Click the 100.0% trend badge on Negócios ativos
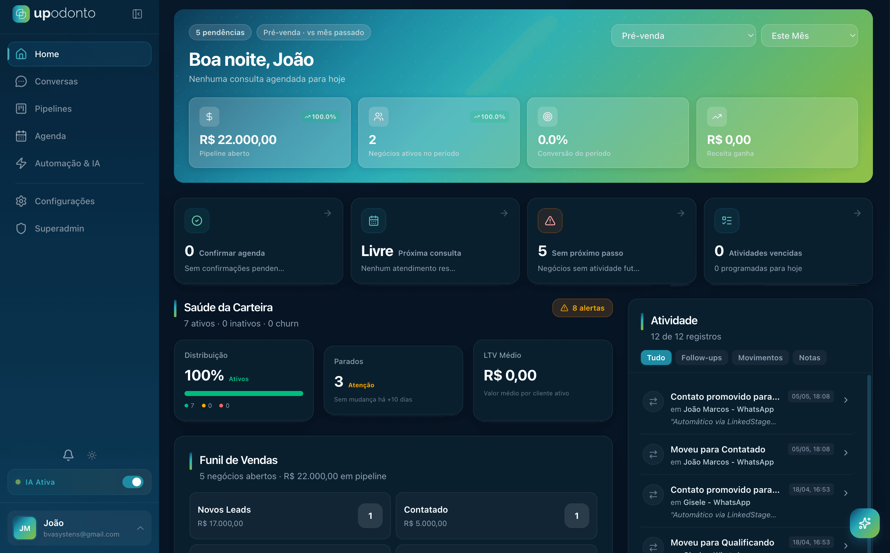Screen dimensions: 890x553 (x=490, y=117)
